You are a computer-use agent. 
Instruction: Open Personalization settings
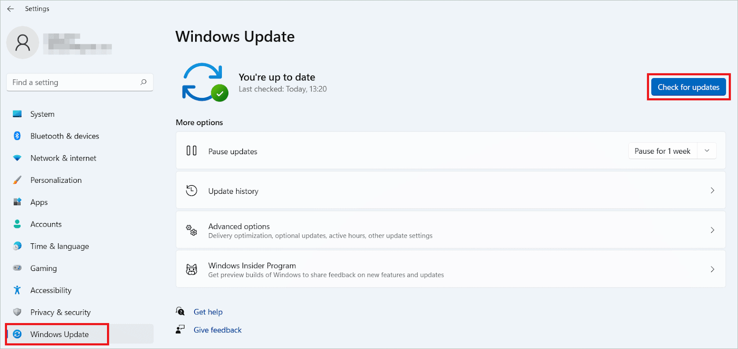click(80, 180)
